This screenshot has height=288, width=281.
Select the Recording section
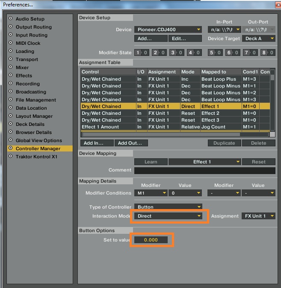(28, 84)
